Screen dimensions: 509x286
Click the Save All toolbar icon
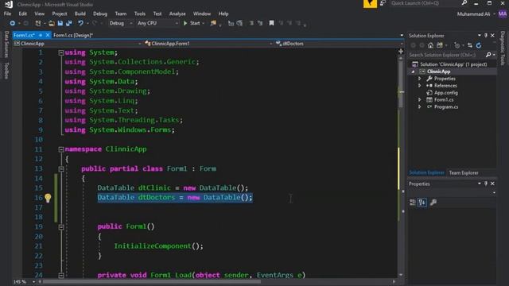pyautogui.click(x=69, y=23)
